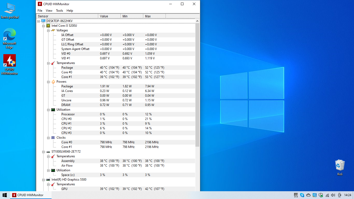This screenshot has height=199, width=354.
Task: Click the ST1000LM048 hard drive icon
Action: click(48, 152)
